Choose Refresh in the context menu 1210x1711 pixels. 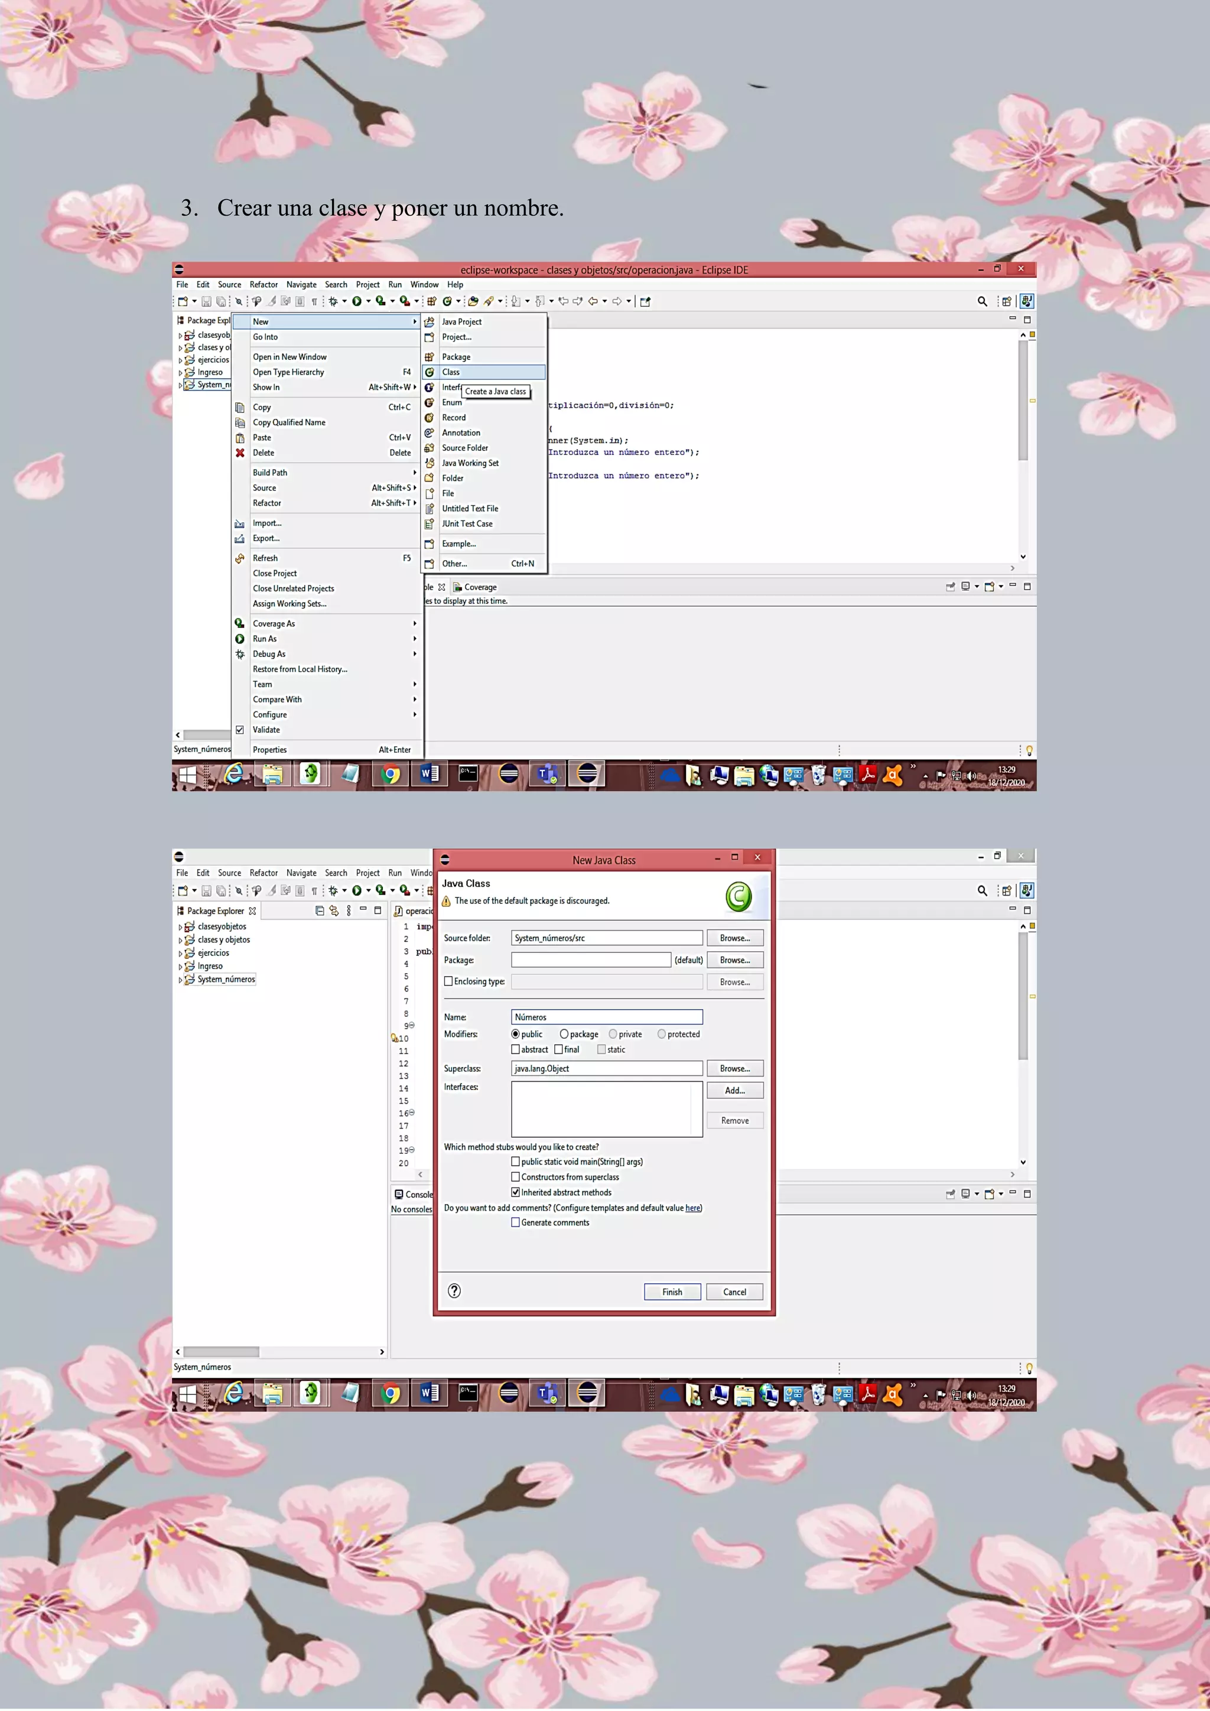(265, 558)
